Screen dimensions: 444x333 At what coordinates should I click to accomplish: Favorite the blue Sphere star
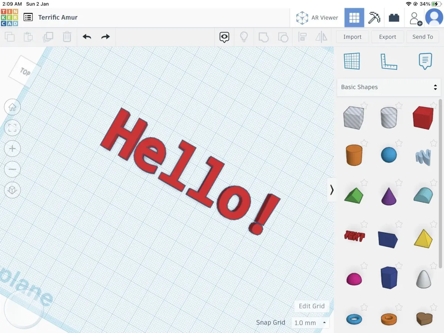coord(399,143)
